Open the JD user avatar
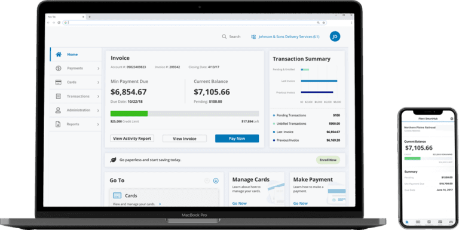459x230 pixels. point(335,36)
